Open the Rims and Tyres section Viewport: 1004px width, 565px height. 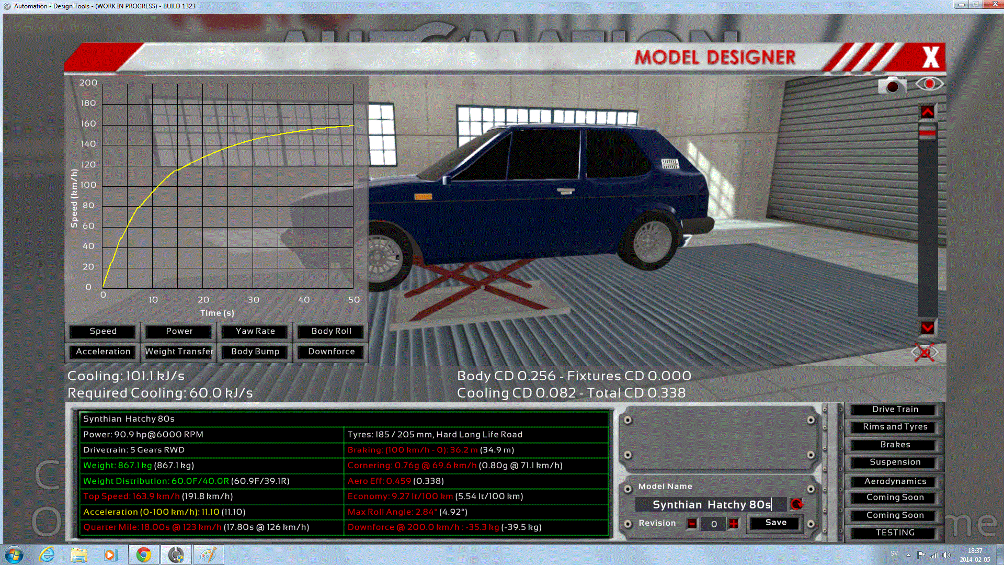895,427
